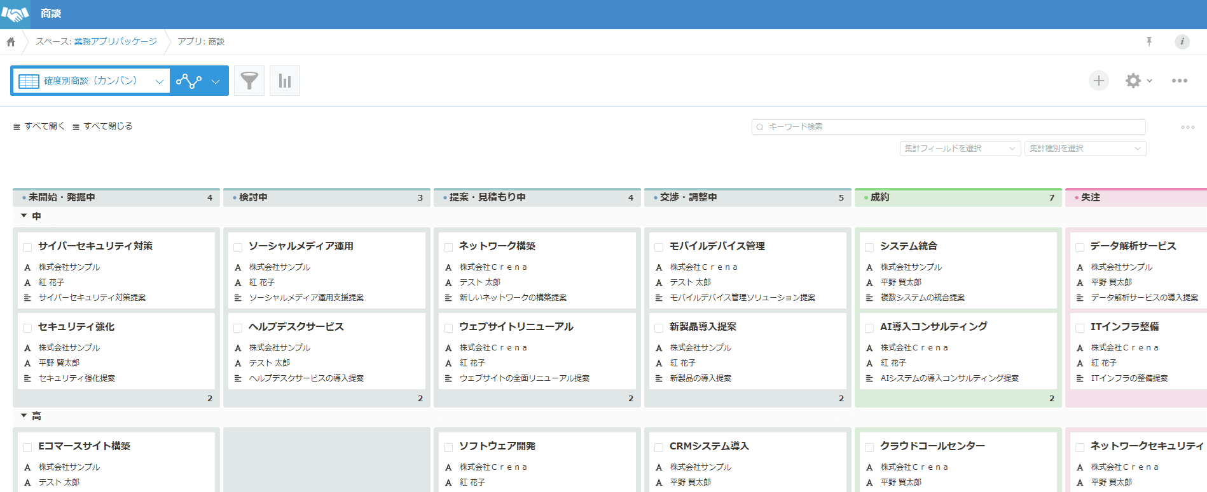Click the キーワード検索 search field

948,127
